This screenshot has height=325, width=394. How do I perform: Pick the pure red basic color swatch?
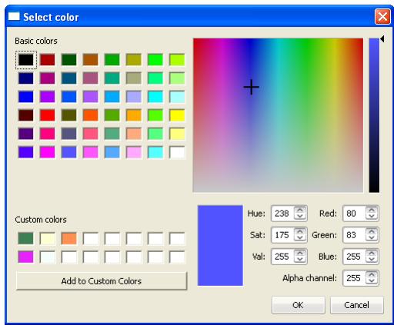(48, 115)
